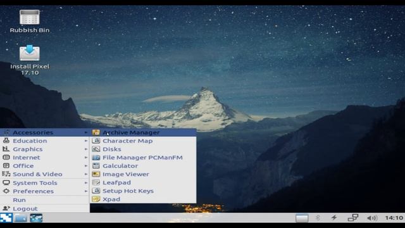Click the Office submenu arrow
Image resolution: width=405 pixels, height=228 pixels.
(x=86, y=166)
